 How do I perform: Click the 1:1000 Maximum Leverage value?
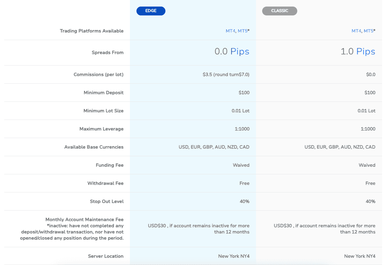pyautogui.click(x=243, y=129)
